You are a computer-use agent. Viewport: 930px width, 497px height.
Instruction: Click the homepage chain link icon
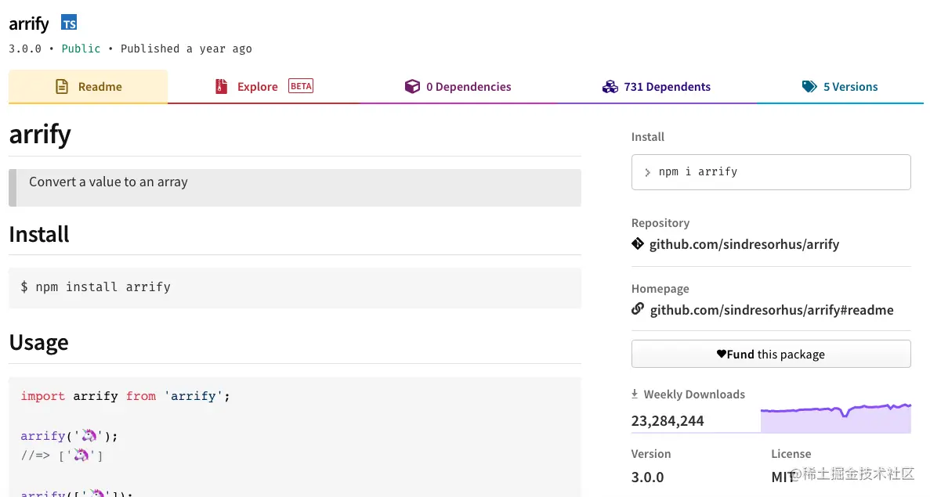coord(638,308)
